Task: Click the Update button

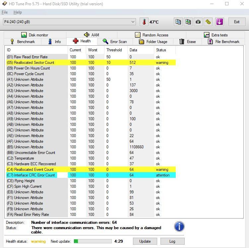Action: [x=145, y=241]
